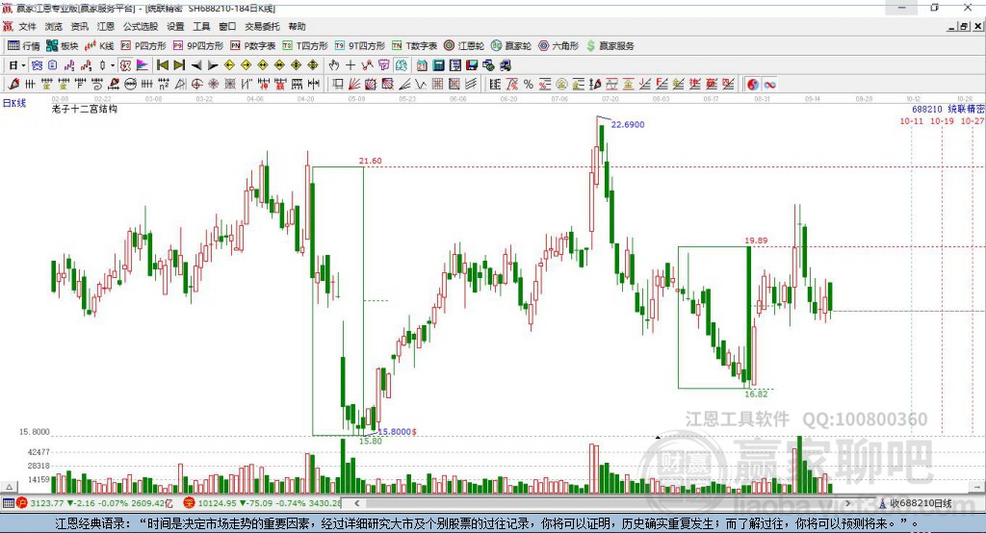The width and height of the screenshot is (986, 533).
Task: Click the infinity loop icon
Action: point(769,85)
